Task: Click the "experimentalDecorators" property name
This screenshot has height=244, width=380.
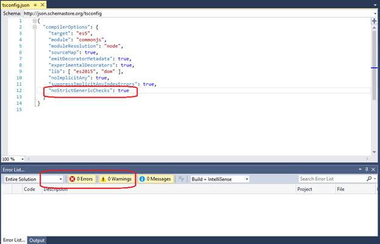Action: 82,65
